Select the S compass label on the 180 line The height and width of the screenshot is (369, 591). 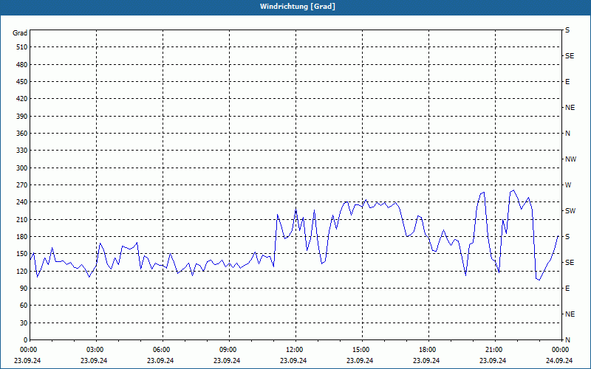point(567,237)
